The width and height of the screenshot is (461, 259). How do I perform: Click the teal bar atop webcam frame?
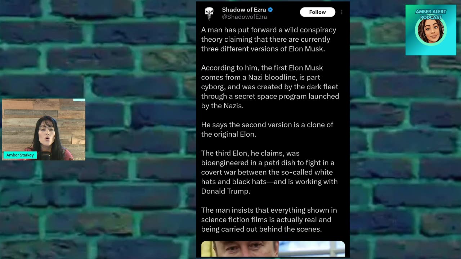pyautogui.click(x=79, y=100)
